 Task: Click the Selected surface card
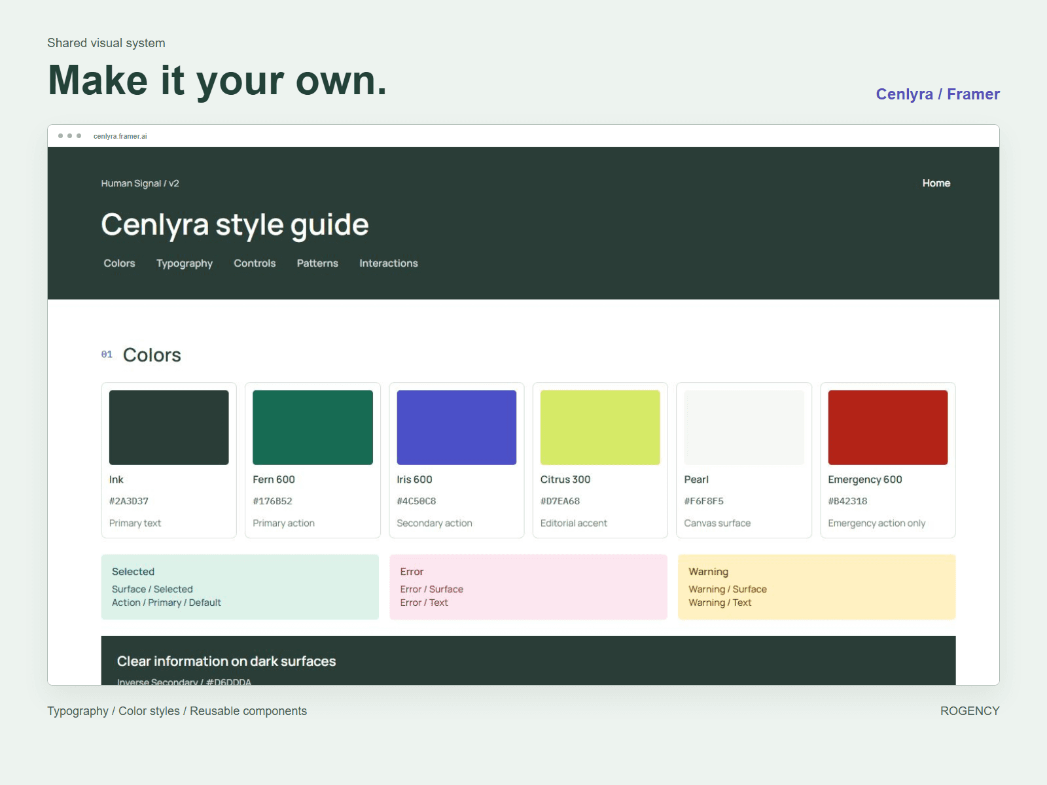click(x=240, y=587)
